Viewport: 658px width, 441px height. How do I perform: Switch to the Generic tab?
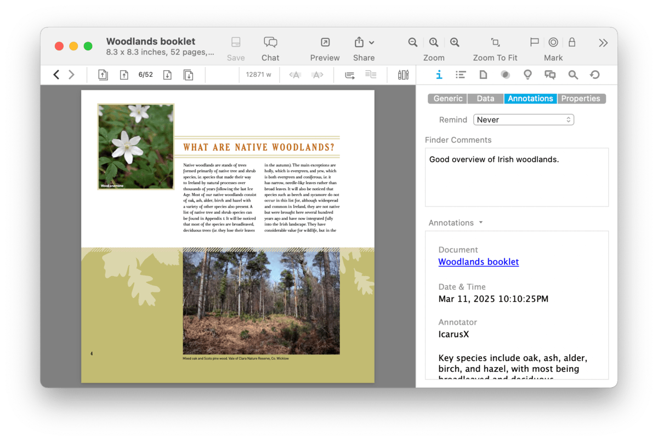coord(447,99)
